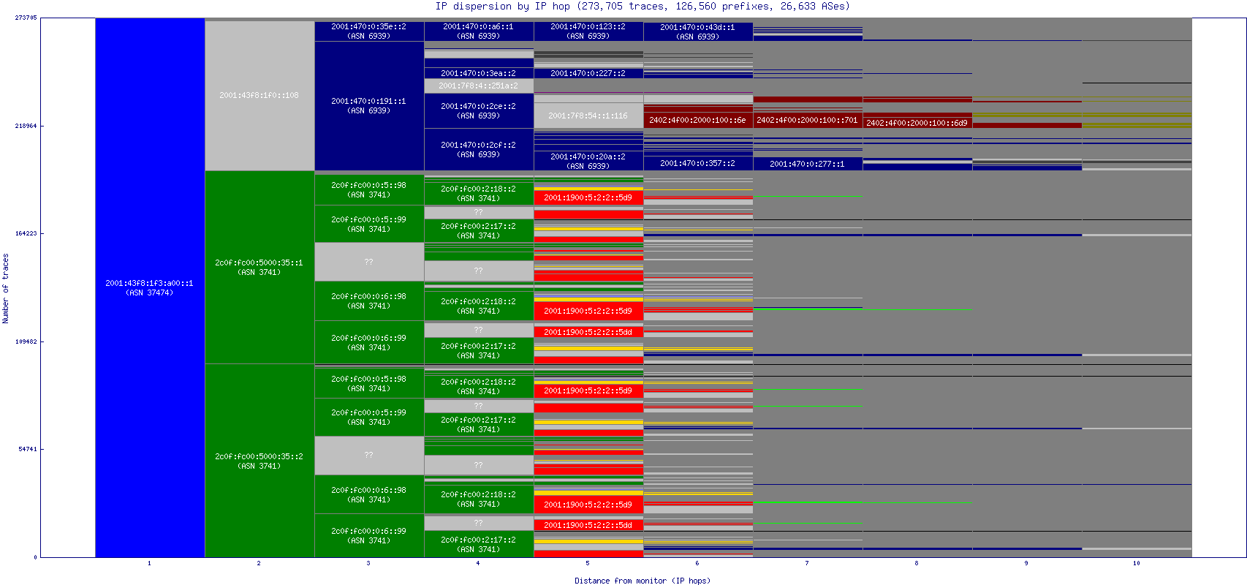Click the 2001:470:0:2ce::2 block

pyautogui.click(x=479, y=110)
